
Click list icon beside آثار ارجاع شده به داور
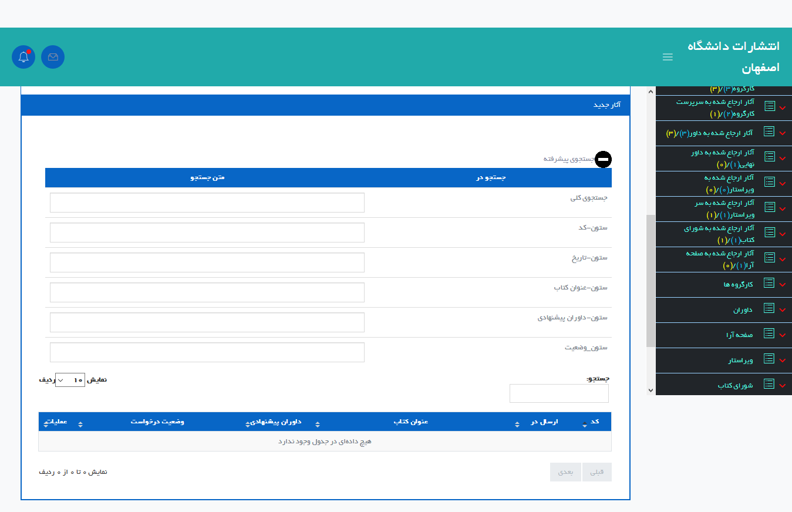point(769,132)
